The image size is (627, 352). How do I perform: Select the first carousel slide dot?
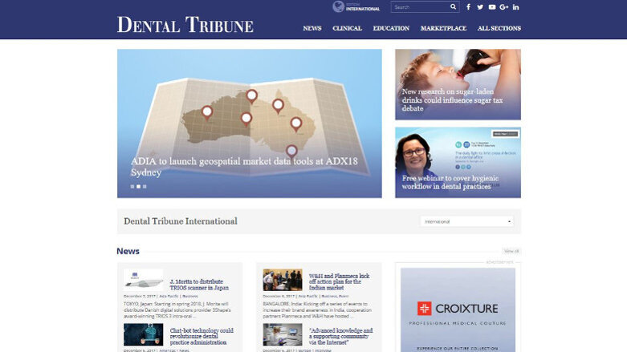tap(132, 187)
